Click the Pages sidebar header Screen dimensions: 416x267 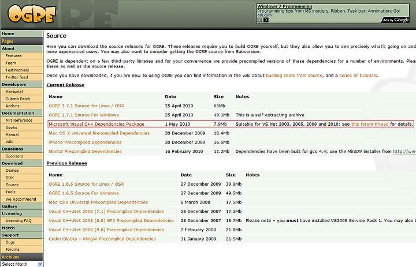[x=21, y=41]
